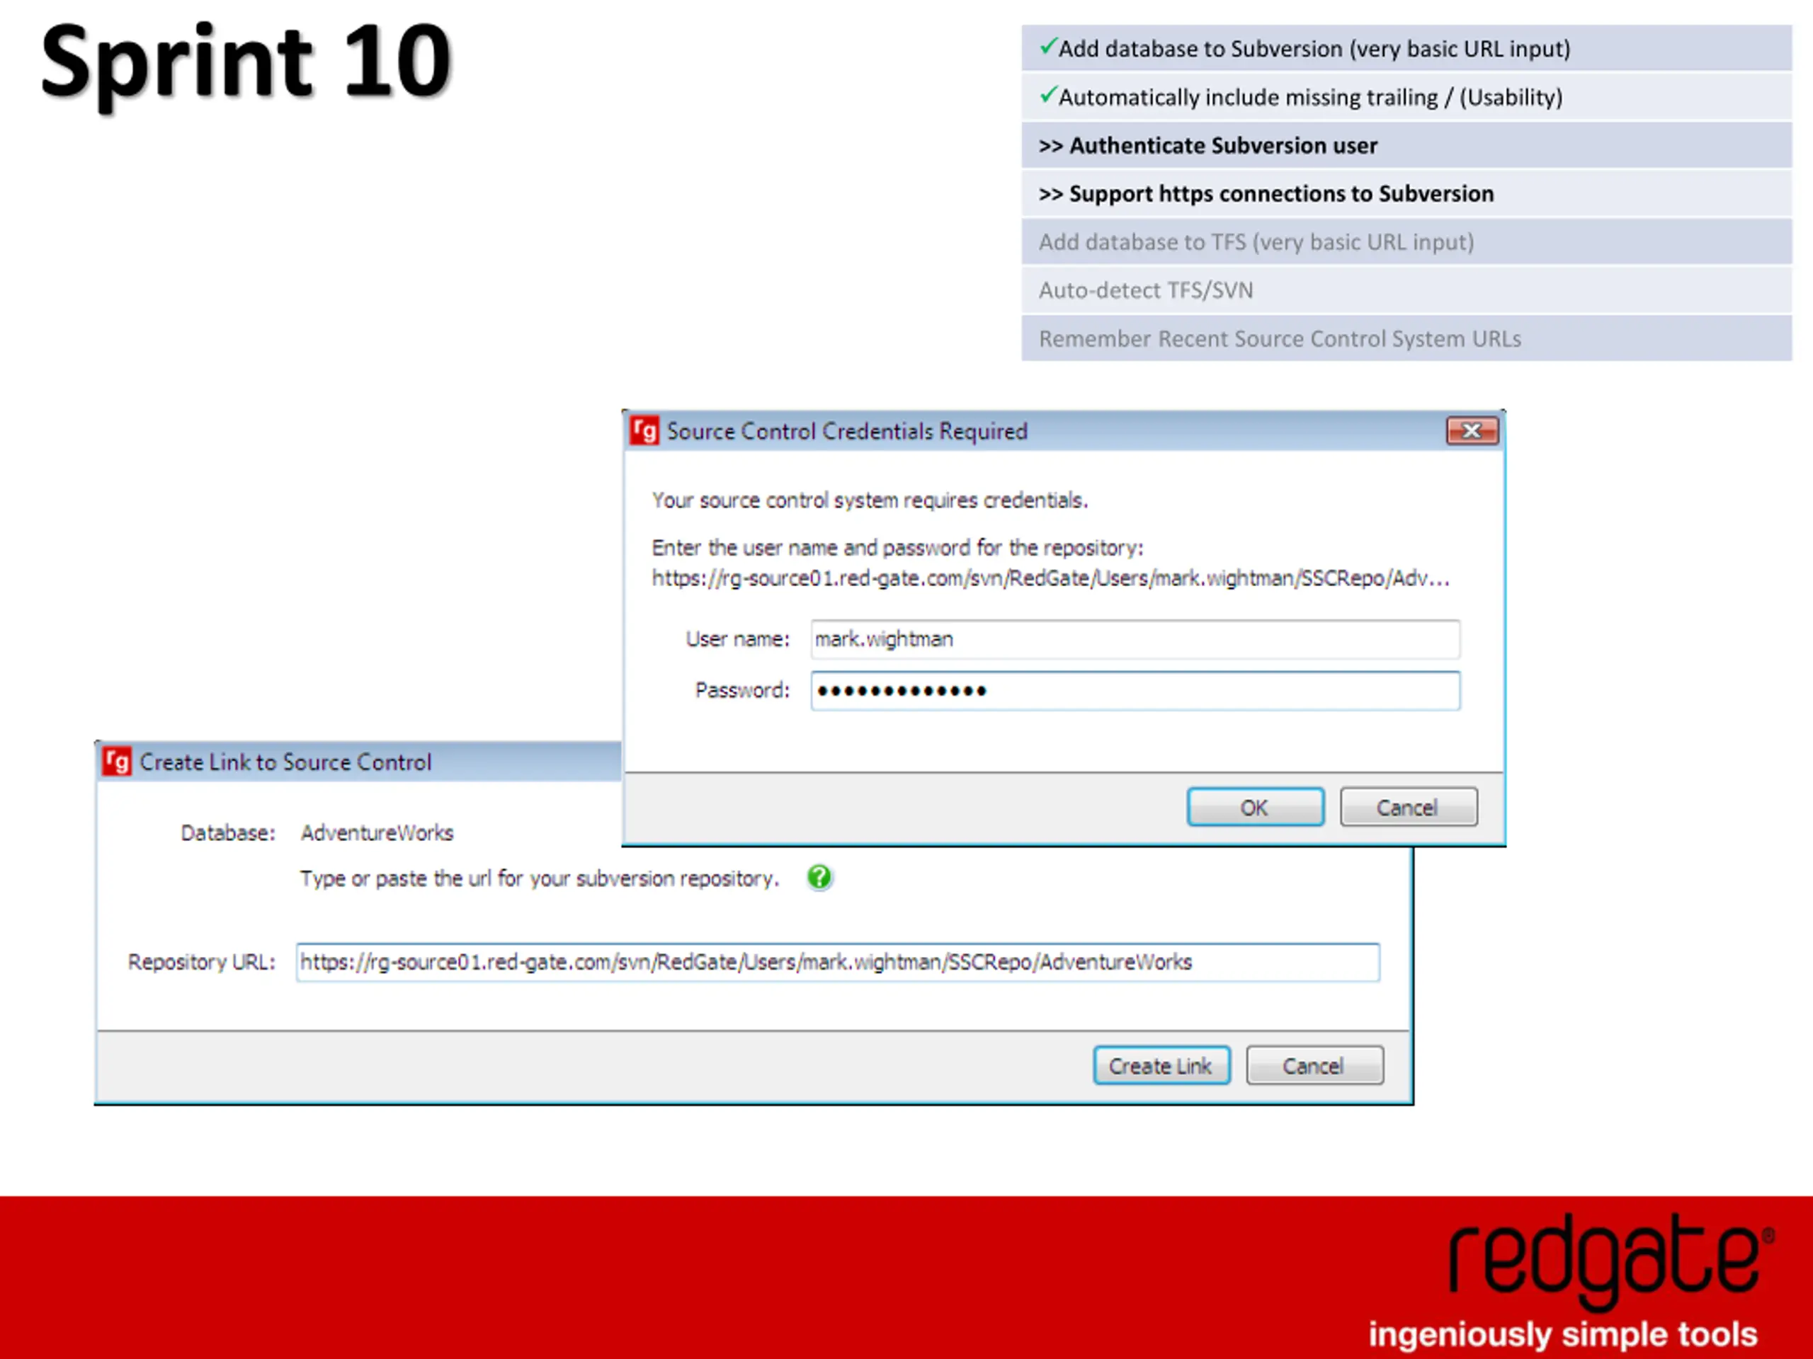Click the truncated repository URL in credentials dialog
Image resolution: width=1813 pixels, height=1359 pixels.
tap(1051, 578)
